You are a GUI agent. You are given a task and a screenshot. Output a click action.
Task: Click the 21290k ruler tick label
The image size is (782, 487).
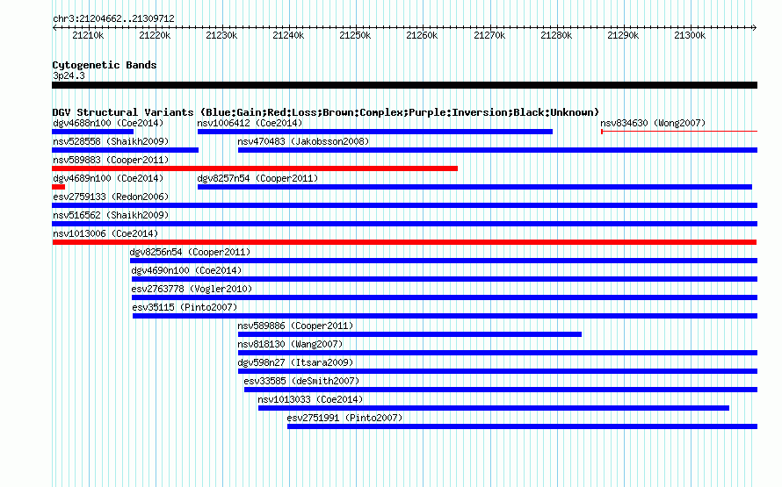624,35
